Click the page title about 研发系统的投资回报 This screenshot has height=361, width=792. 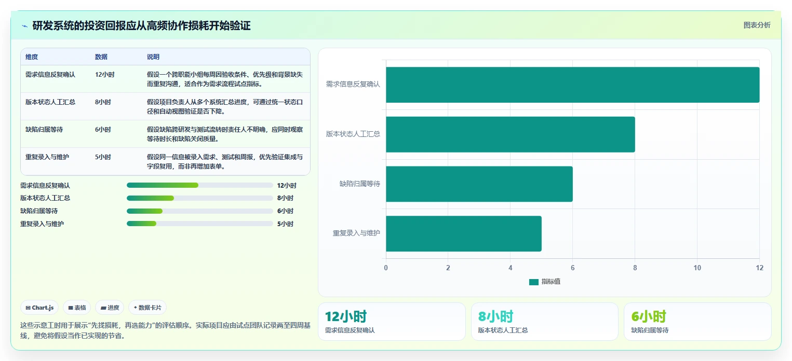tap(141, 26)
